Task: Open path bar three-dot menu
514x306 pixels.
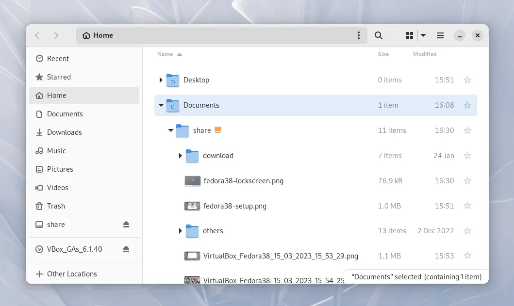Action: [359, 35]
